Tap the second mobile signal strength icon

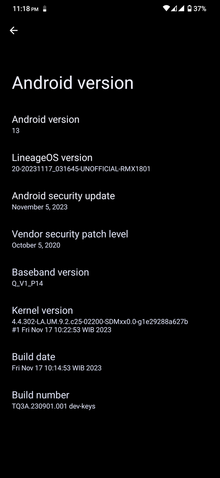181,8
